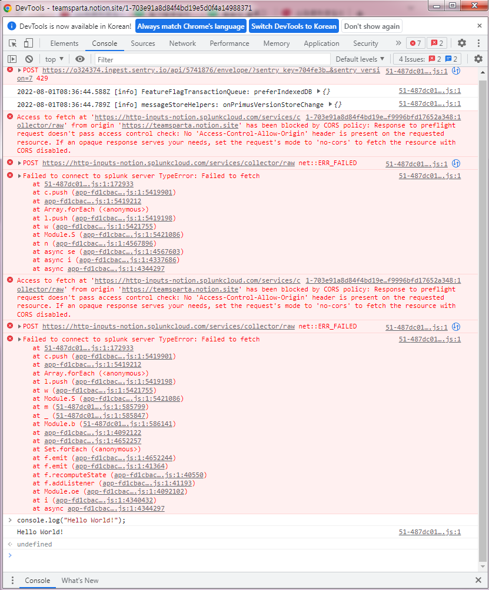Click the Don't show again button

coord(372,26)
